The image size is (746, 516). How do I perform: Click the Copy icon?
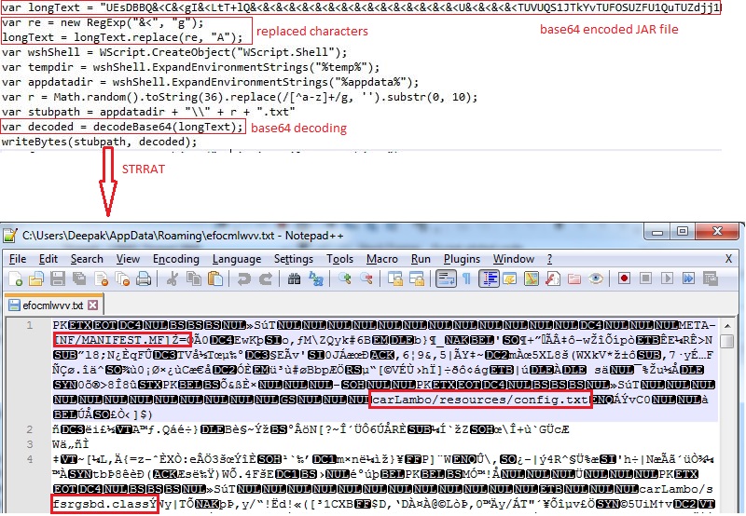[194, 278]
